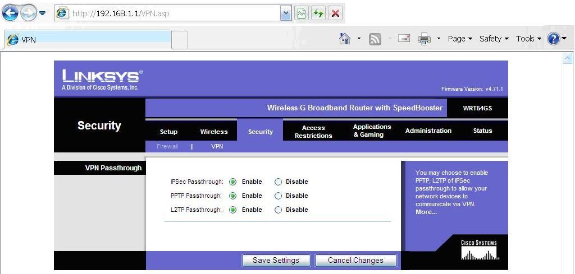
Task: Open the More... help link
Action: coord(426,212)
